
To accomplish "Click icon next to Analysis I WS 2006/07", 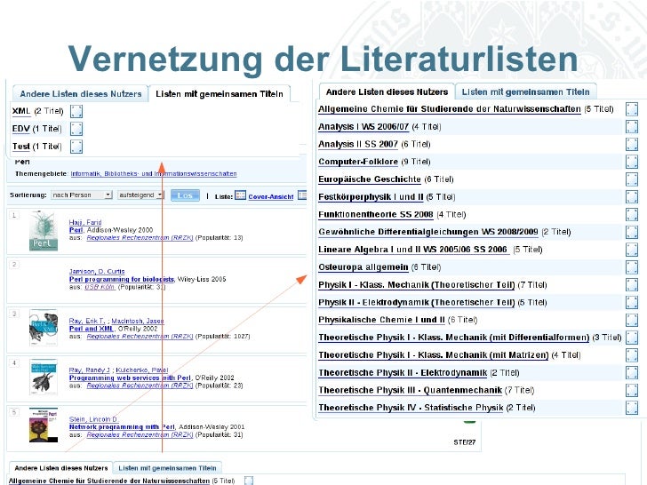I will [x=632, y=127].
